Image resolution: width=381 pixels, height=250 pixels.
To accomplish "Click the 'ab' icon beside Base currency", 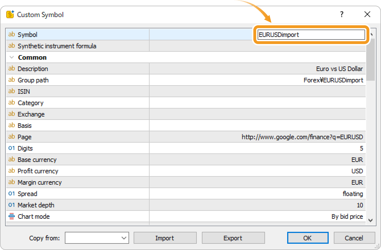I will pyautogui.click(x=12, y=159).
